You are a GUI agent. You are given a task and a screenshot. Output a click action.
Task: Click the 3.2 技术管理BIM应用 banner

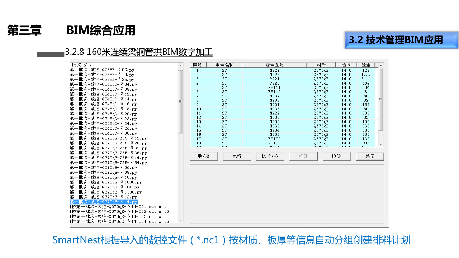pos(401,40)
